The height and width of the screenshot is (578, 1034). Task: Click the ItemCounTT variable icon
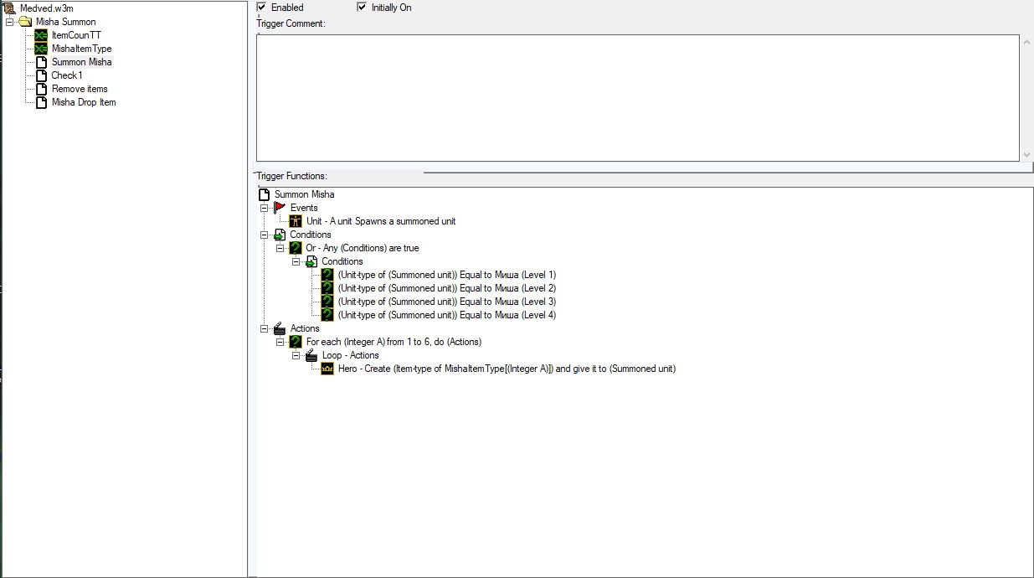[x=42, y=35]
